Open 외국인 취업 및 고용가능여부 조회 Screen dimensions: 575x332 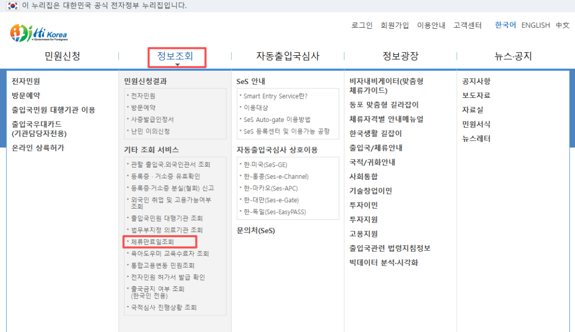pyautogui.click(x=171, y=203)
